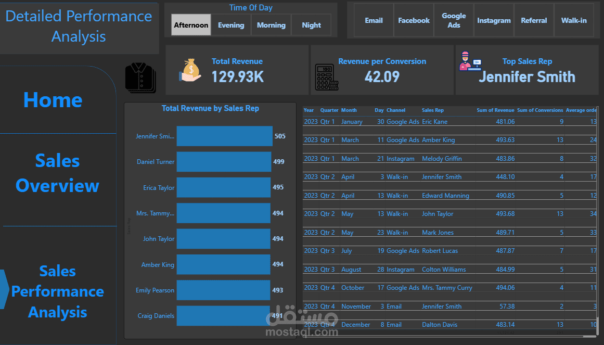The width and height of the screenshot is (604, 345).
Task: Select the Melody Griffin table cell
Action: click(x=442, y=159)
